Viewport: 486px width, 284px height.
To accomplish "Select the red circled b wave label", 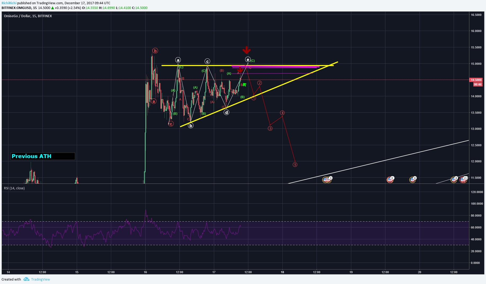I will pyautogui.click(x=155, y=51).
